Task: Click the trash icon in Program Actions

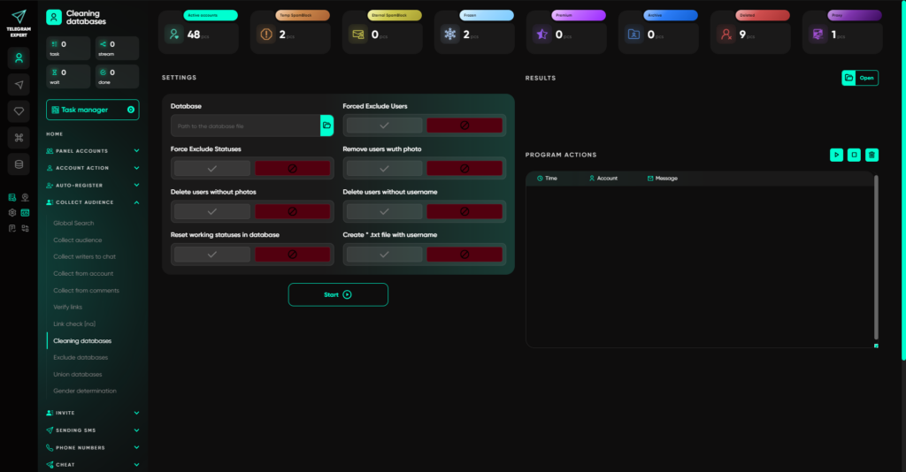Action: click(871, 155)
